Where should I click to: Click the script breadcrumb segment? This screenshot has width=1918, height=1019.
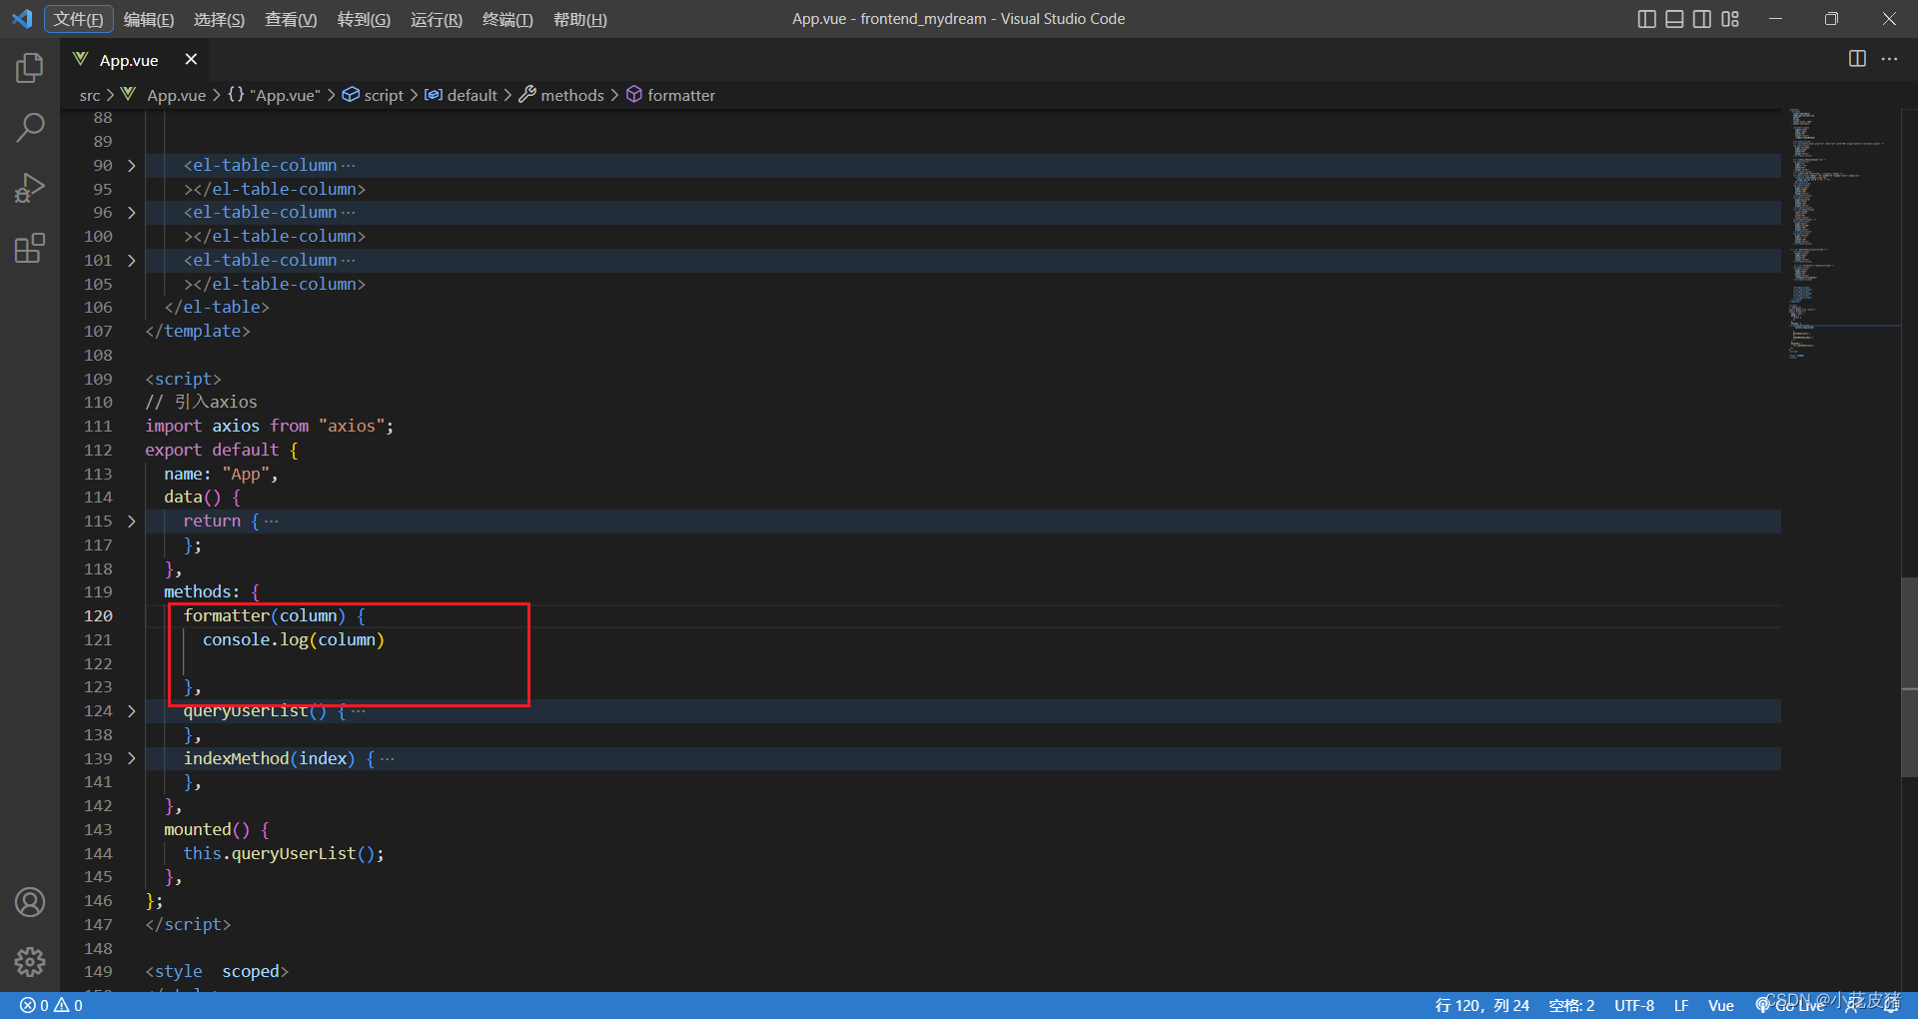[373, 95]
